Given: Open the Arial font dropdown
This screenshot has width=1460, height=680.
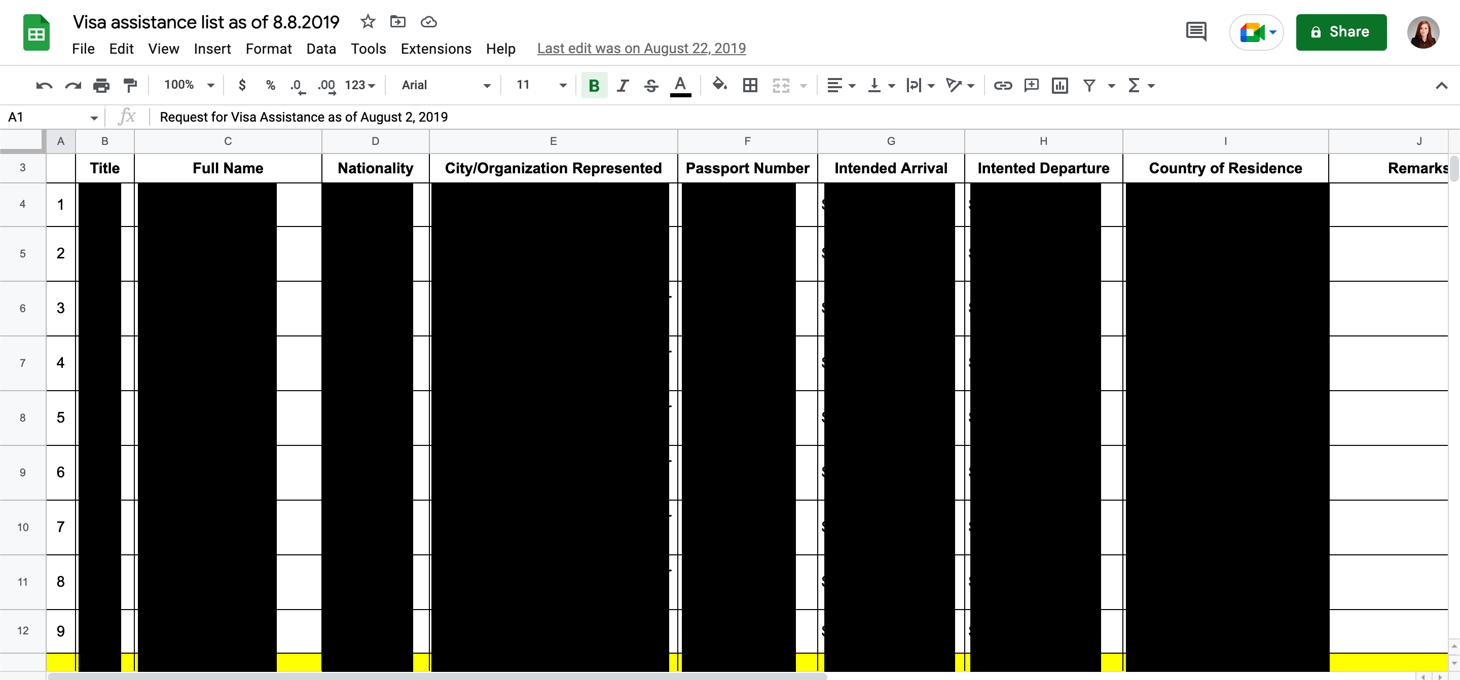Looking at the screenshot, I should tap(446, 85).
